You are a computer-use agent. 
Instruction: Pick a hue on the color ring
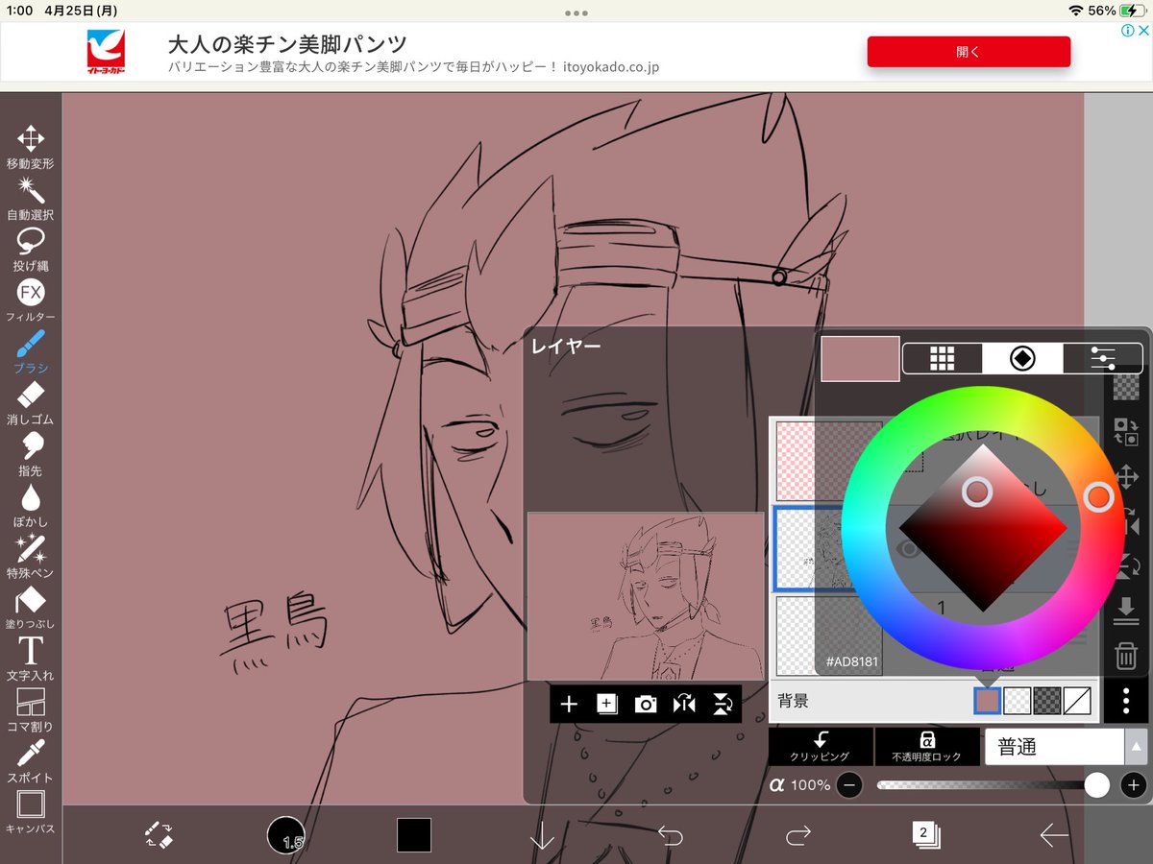(1098, 496)
